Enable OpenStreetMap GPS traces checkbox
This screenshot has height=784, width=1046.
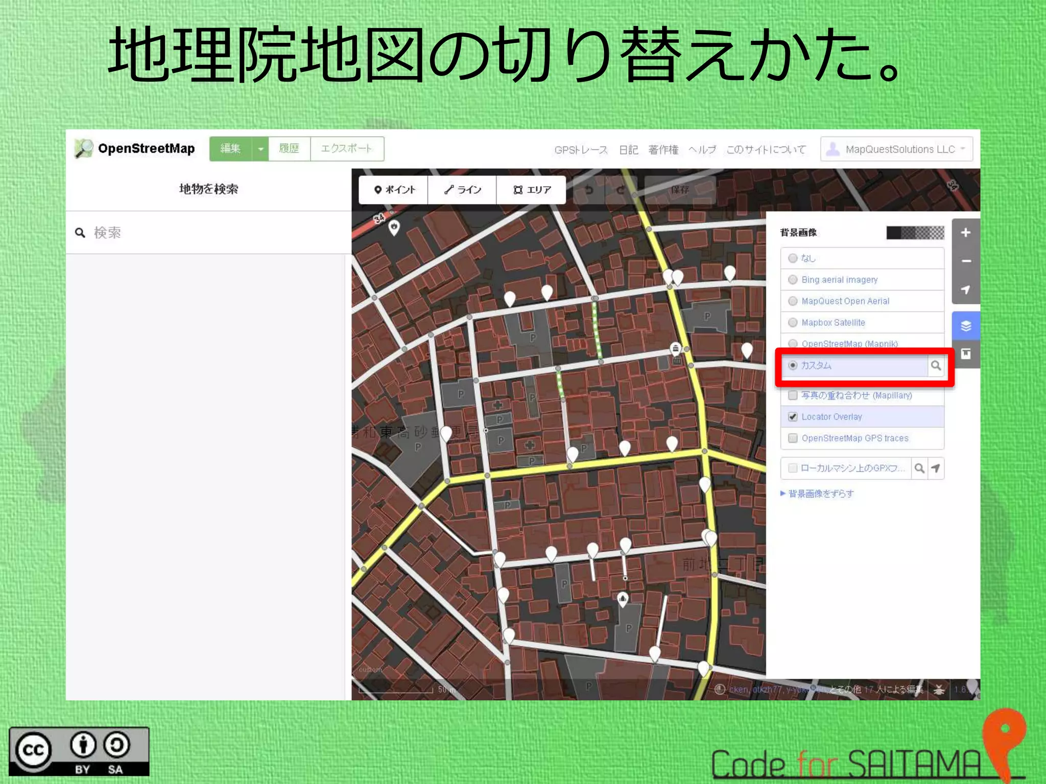pos(793,438)
